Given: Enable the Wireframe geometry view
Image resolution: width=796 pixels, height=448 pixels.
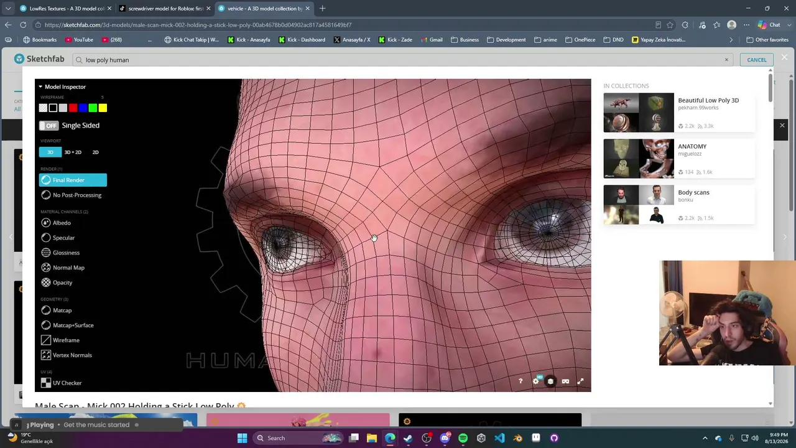Looking at the screenshot, I should click(60, 340).
